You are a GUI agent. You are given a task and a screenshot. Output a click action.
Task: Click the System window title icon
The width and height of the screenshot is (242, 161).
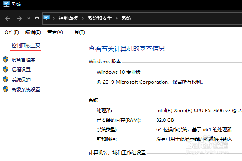(x=6, y=4)
